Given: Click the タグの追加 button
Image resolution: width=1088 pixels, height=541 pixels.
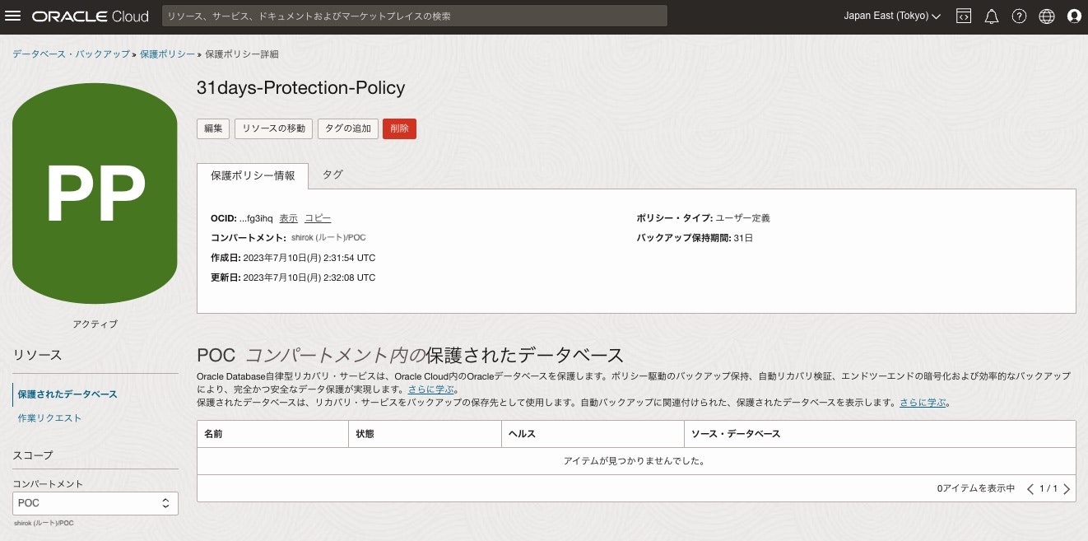Looking at the screenshot, I should click(x=348, y=128).
